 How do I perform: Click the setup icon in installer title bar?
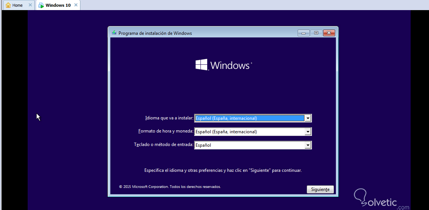click(114, 33)
